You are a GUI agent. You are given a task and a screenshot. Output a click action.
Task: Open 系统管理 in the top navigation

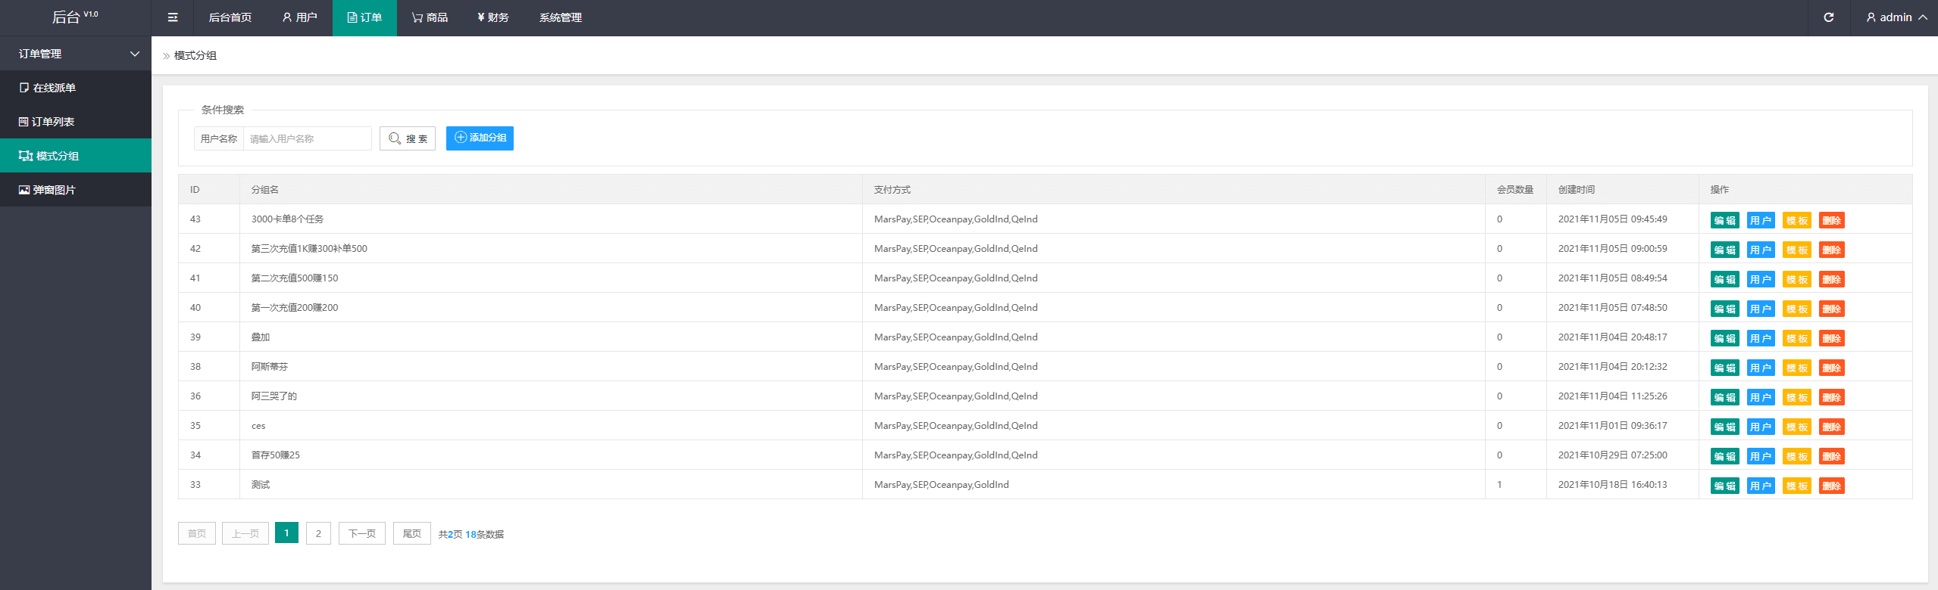pos(561,17)
